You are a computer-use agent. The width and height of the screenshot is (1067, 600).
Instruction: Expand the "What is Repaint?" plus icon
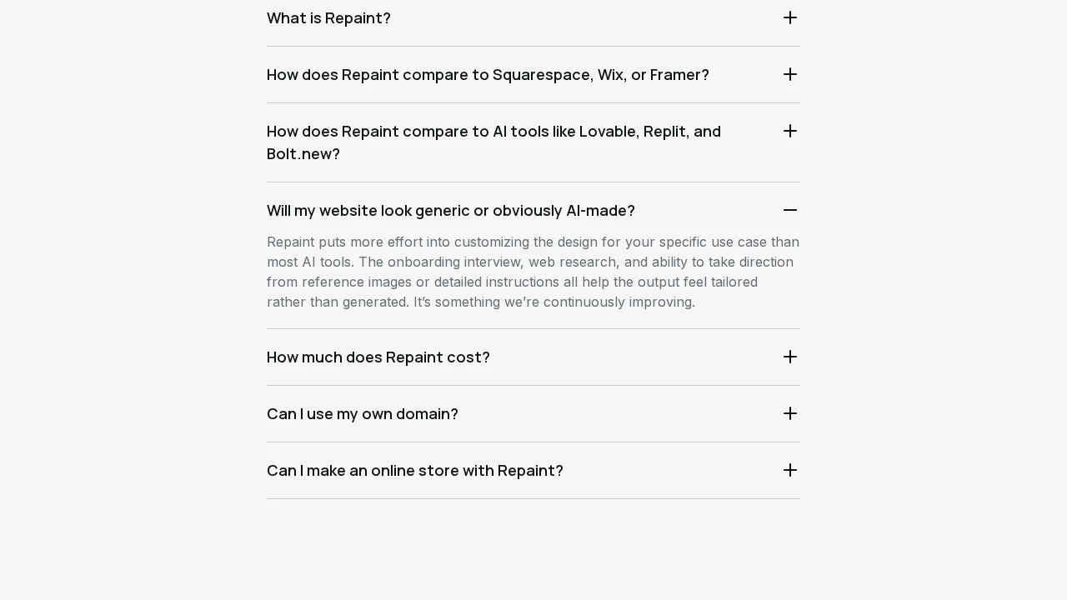pos(790,18)
